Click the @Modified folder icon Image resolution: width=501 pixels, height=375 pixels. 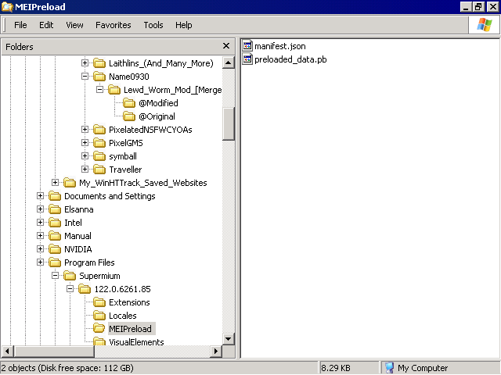pos(129,103)
